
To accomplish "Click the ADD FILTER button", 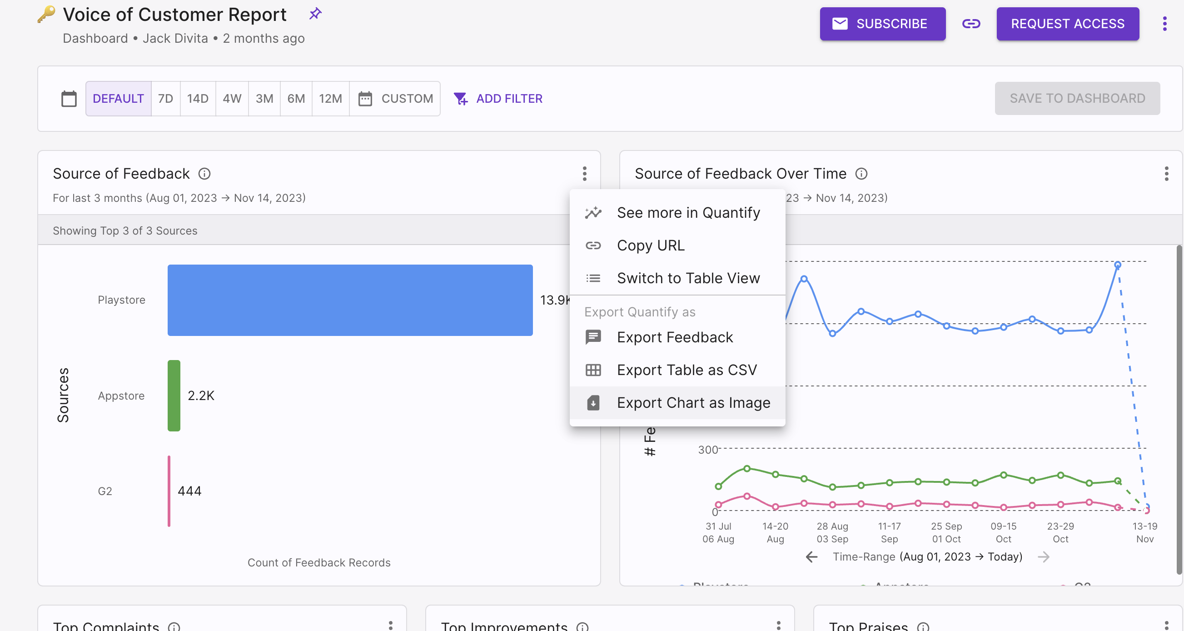I will [x=498, y=98].
